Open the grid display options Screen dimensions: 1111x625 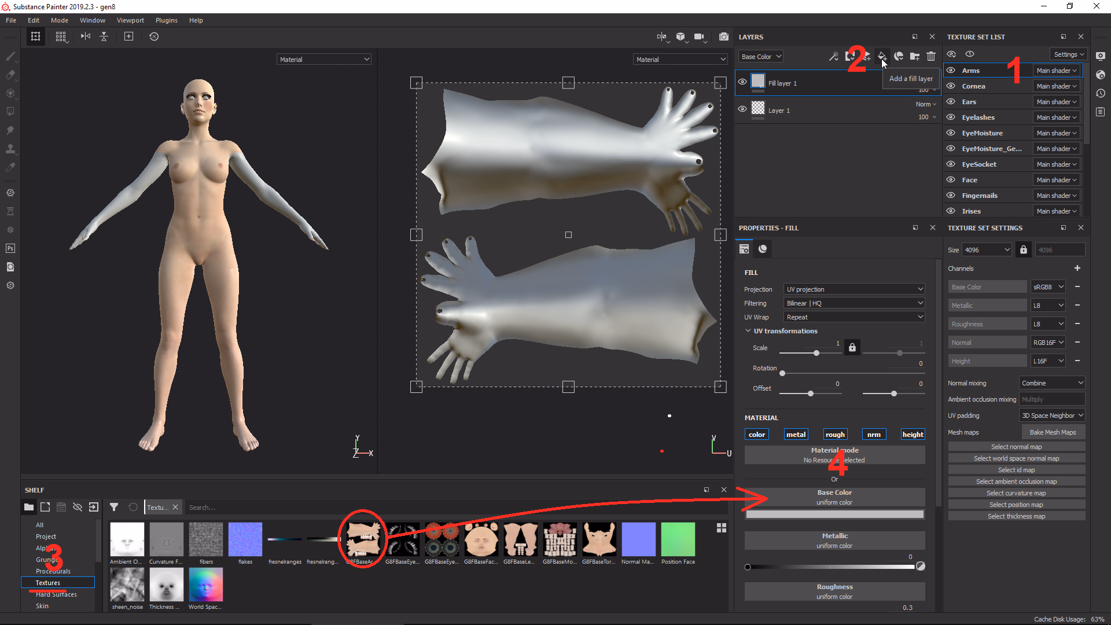pyautogui.click(x=61, y=36)
